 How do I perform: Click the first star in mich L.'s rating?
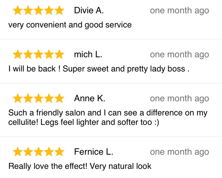click(x=18, y=54)
